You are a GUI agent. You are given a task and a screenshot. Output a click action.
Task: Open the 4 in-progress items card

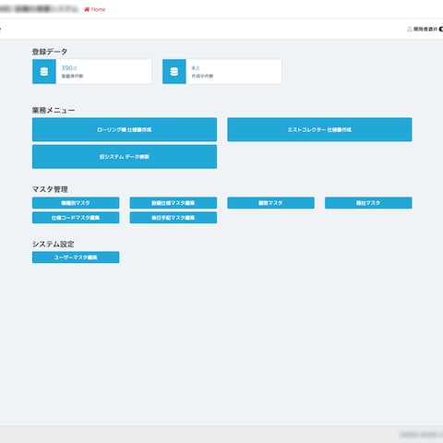[222, 72]
